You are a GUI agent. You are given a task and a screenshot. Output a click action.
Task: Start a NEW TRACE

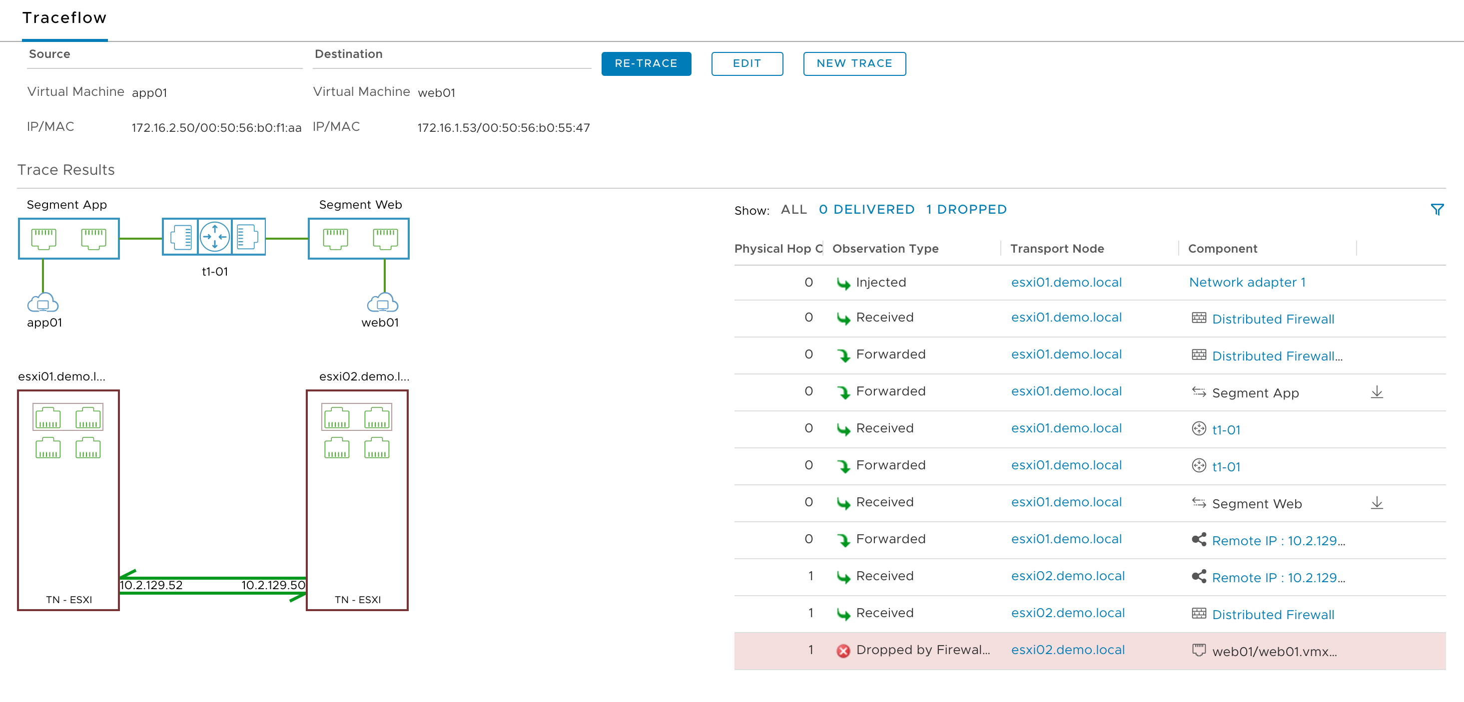coord(853,63)
